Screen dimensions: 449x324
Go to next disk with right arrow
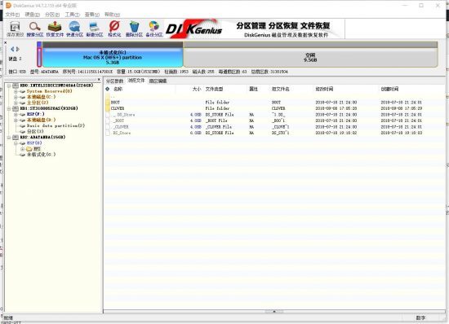click(18, 49)
